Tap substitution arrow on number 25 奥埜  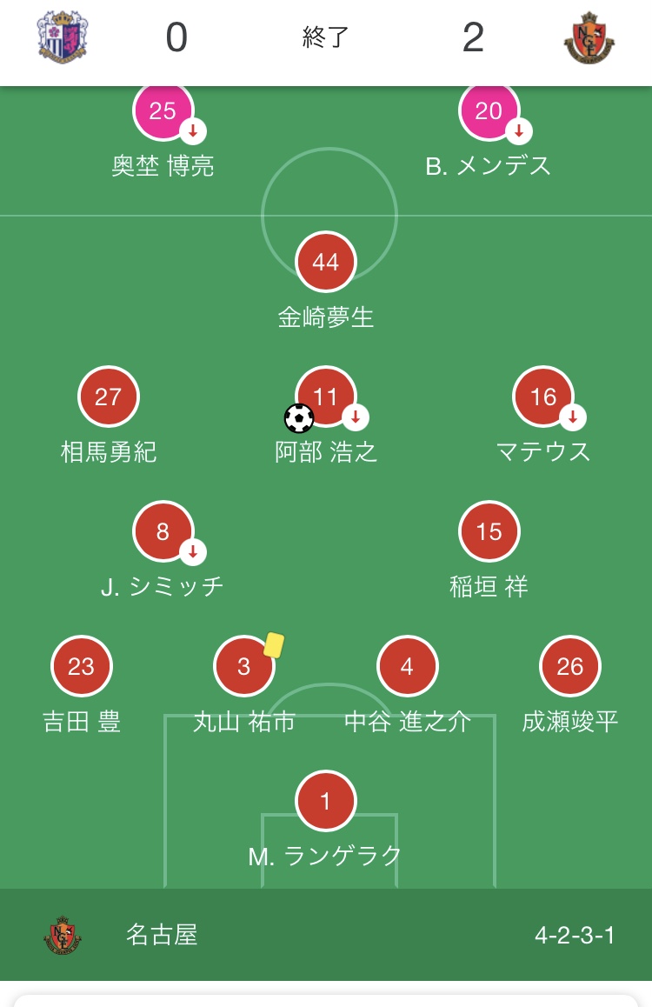(x=193, y=131)
